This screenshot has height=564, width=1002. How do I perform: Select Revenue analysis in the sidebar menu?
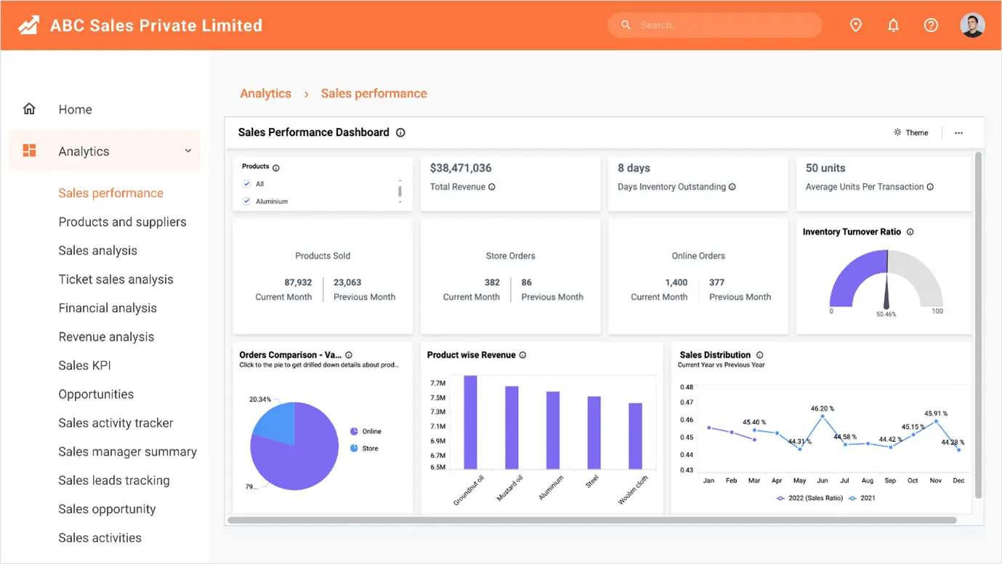(106, 337)
